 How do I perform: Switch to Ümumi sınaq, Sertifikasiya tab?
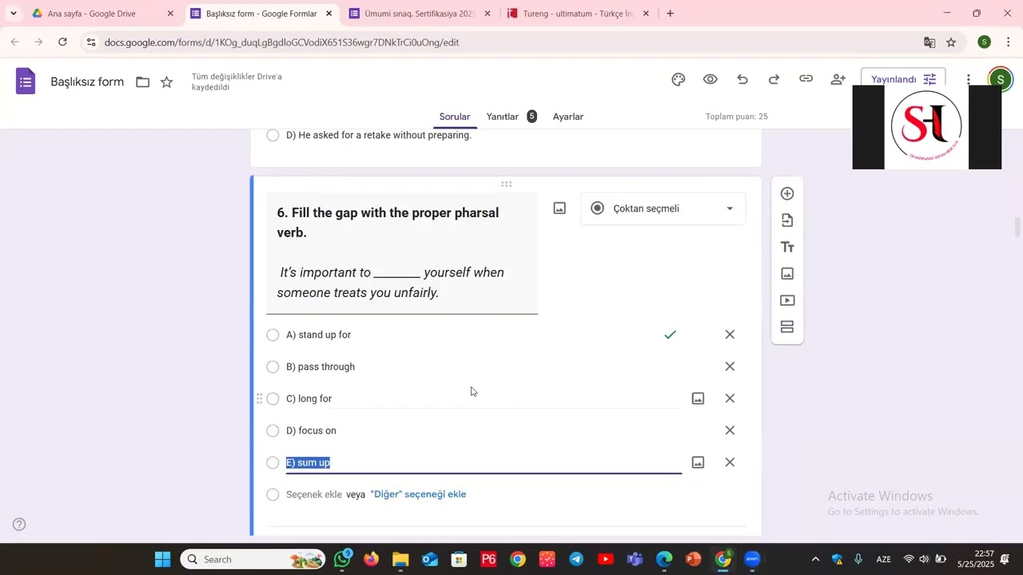420,14
